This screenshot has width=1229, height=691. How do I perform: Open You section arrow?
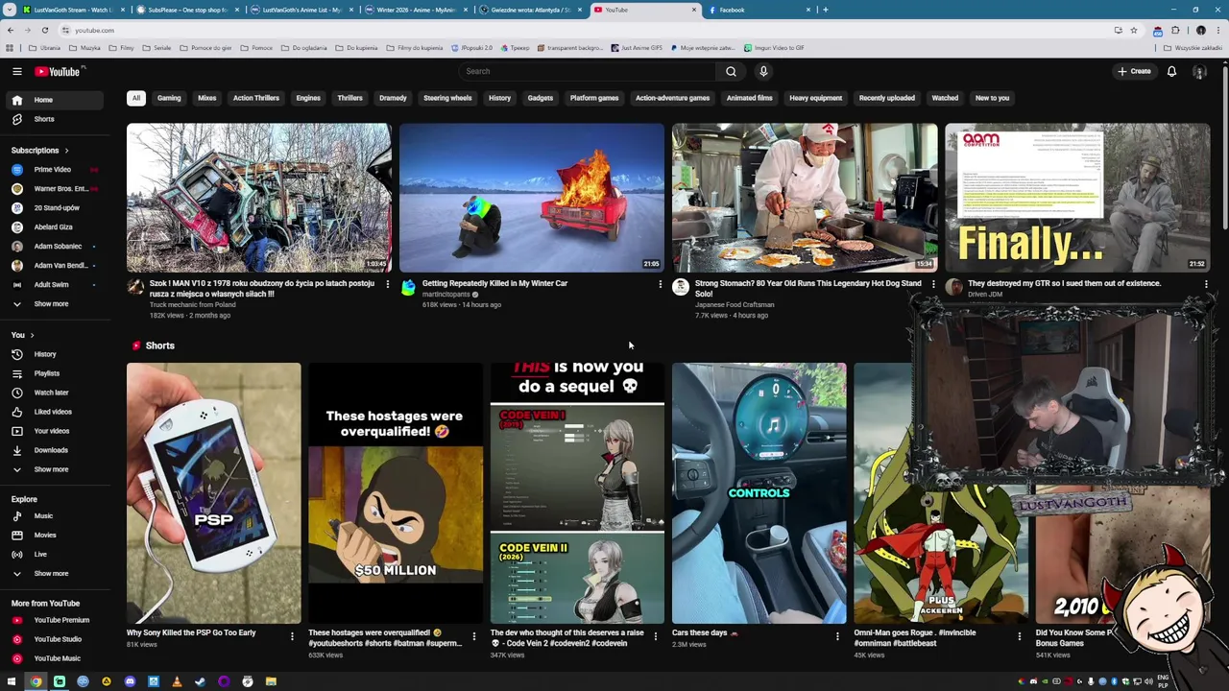tap(32, 335)
